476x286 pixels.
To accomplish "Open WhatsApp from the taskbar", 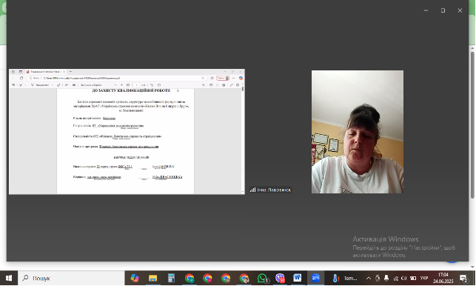I will click(x=262, y=278).
